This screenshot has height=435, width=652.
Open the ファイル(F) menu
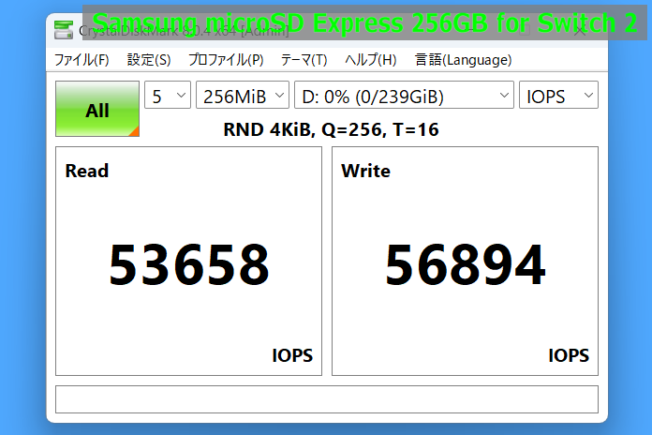click(x=81, y=60)
